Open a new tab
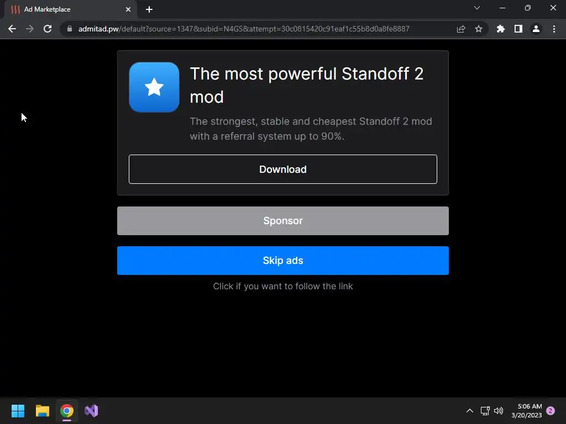This screenshot has width=566, height=424. click(149, 9)
